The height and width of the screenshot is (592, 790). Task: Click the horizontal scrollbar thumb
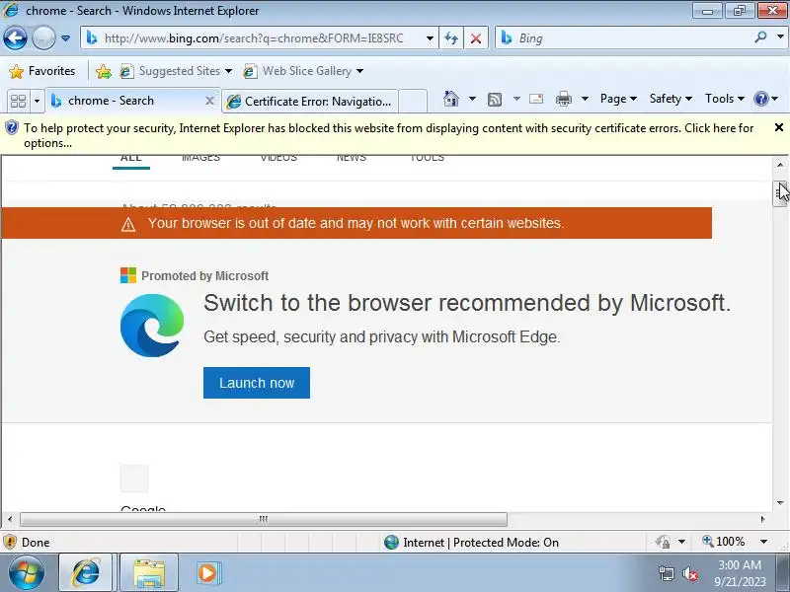tap(264, 519)
